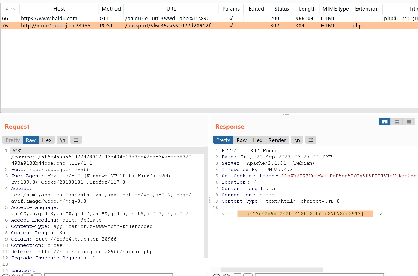This screenshot has height=276, width=418.
Task: Switch Response view to Render tab
Action: 277,140
